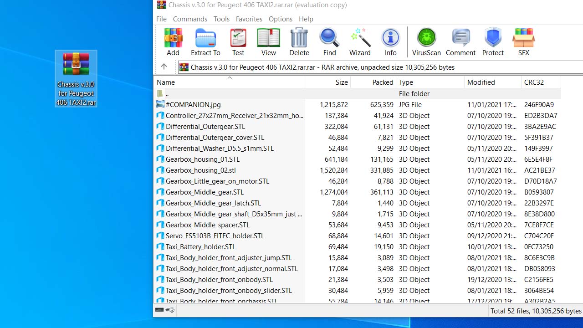Viewport: 583px width, 328px height.
Task: Open the View file tool
Action: click(x=269, y=42)
